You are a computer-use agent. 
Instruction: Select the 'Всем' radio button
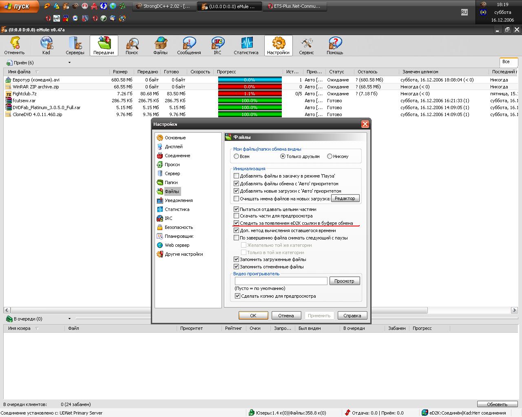(x=237, y=156)
